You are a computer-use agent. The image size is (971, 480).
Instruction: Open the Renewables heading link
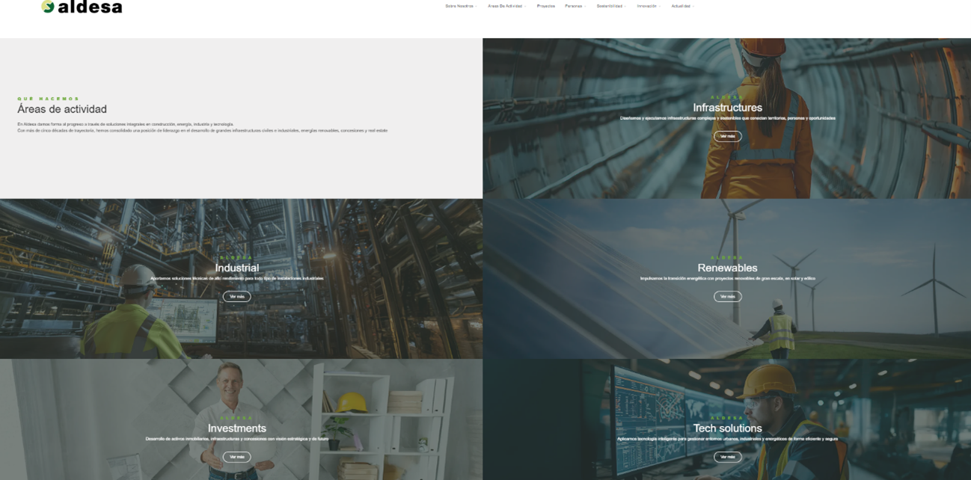(x=727, y=268)
